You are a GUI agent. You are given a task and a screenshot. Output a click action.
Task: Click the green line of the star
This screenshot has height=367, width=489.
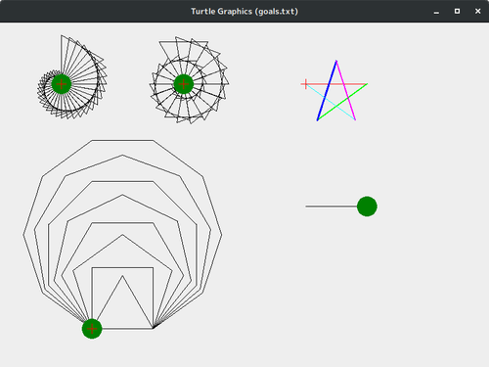pos(342,102)
